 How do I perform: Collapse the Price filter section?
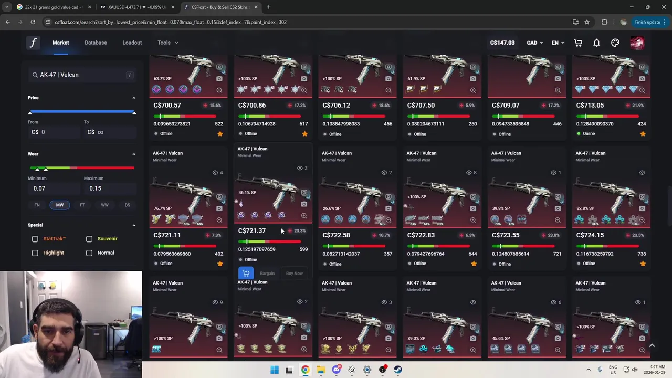click(134, 98)
